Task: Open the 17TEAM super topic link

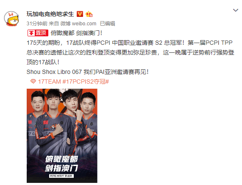Action: coord(50,82)
